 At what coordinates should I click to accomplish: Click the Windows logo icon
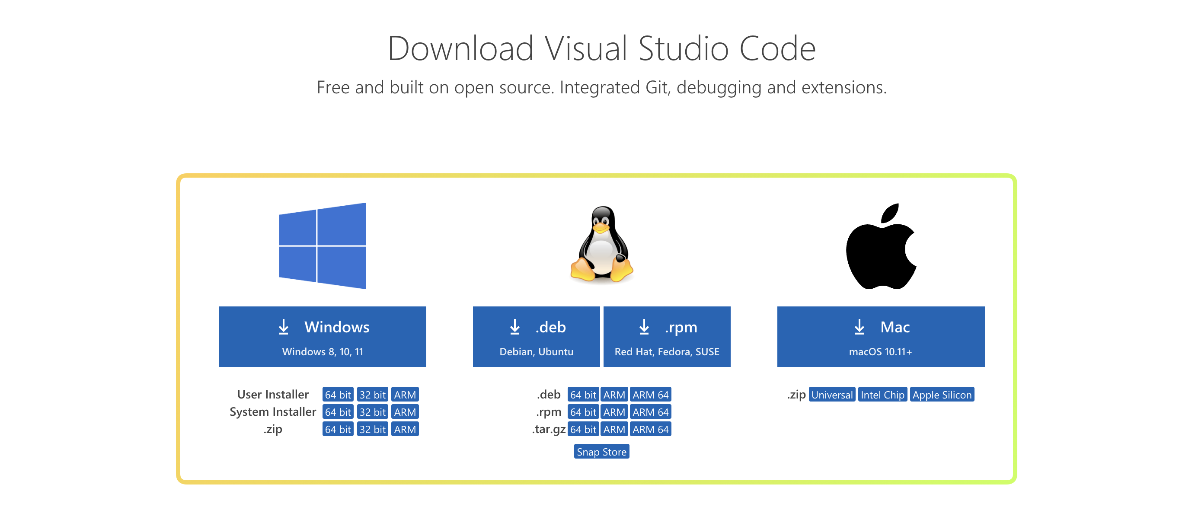(x=323, y=246)
